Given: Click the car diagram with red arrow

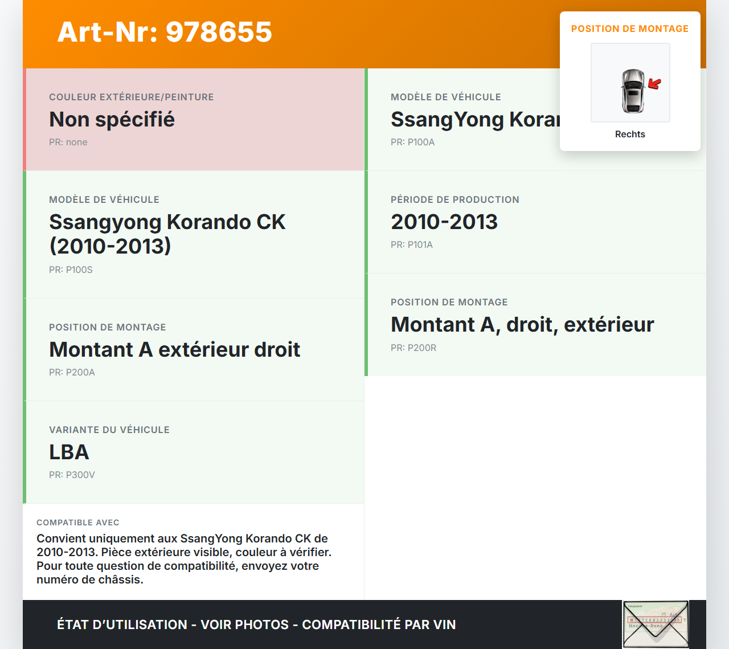Looking at the screenshot, I should coord(630,83).
